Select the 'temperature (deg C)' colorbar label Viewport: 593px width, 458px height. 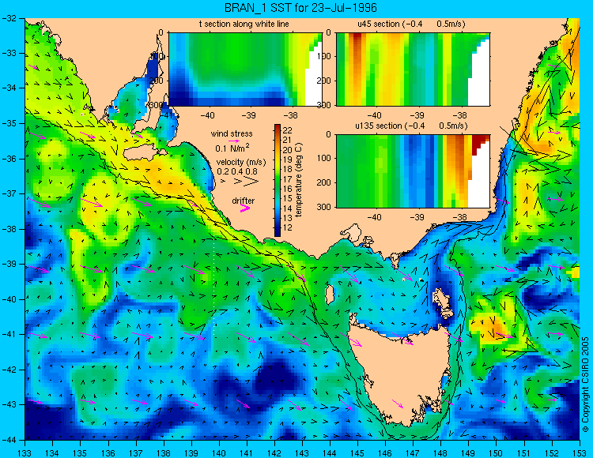(299, 180)
